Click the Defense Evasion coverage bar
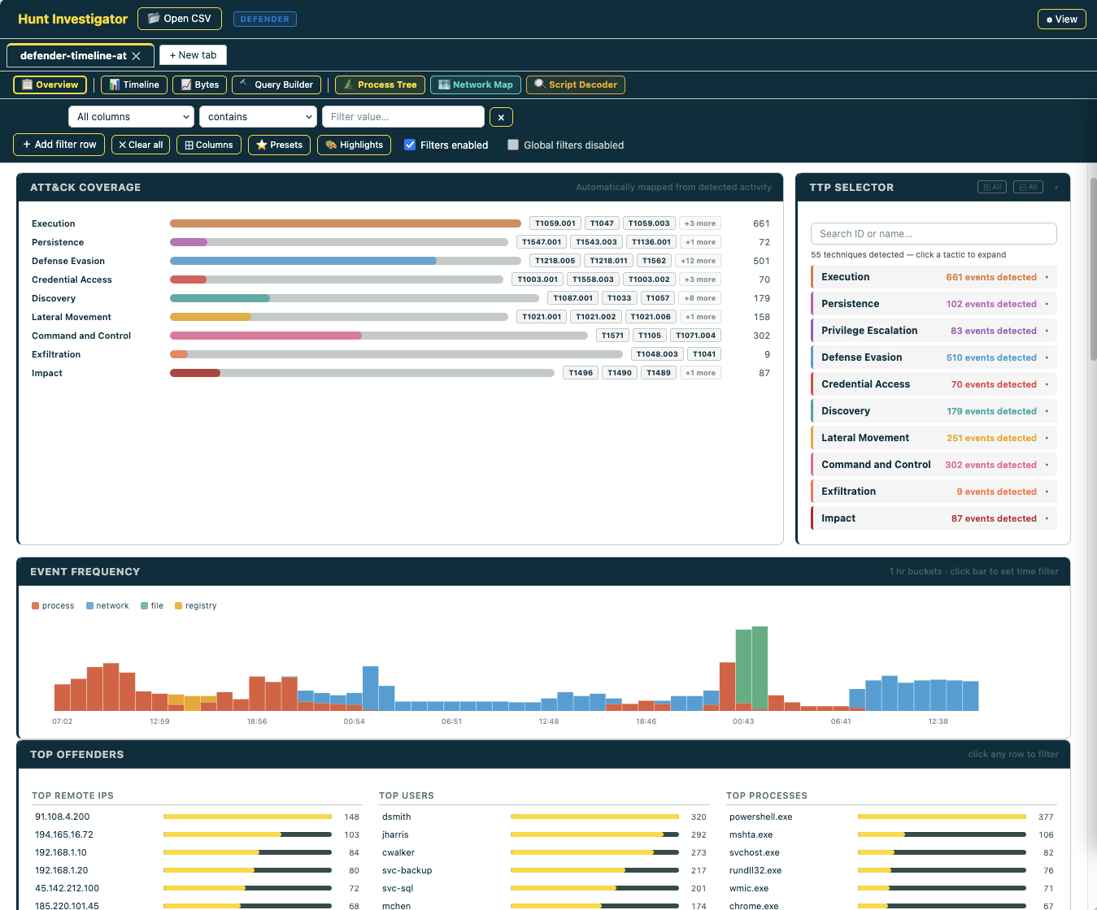This screenshot has height=910, width=1097. [x=346, y=261]
